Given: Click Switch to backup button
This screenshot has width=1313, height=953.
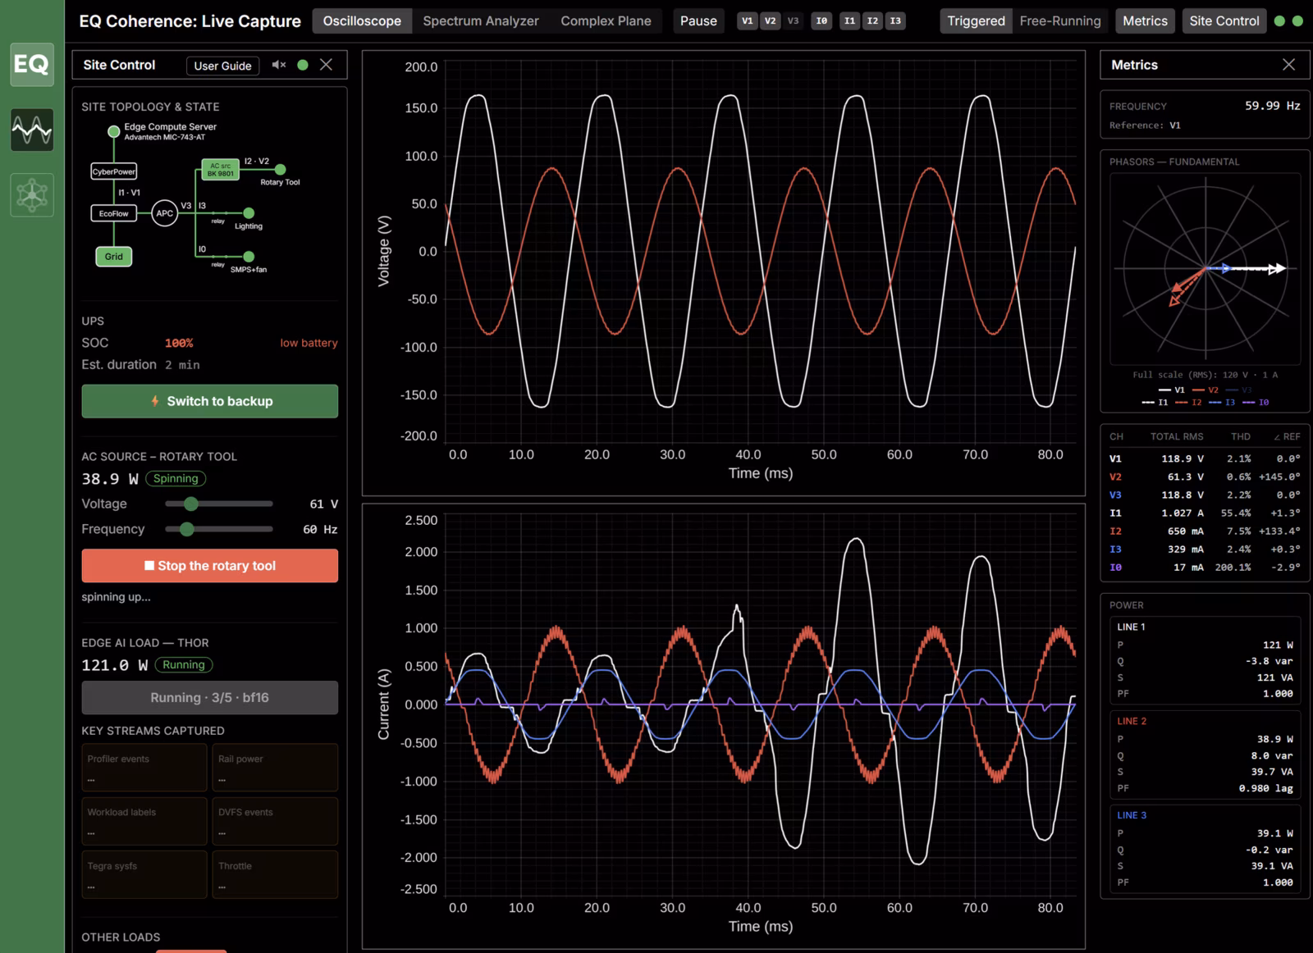Looking at the screenshot, I should point(209,401).
